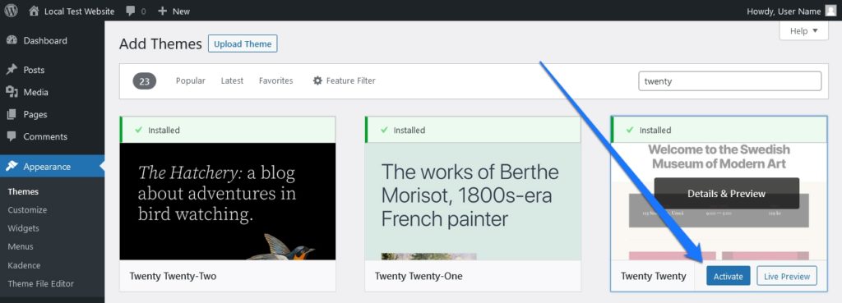
Task: Open the Kadence submenu item
Action: tap(24, 265)
